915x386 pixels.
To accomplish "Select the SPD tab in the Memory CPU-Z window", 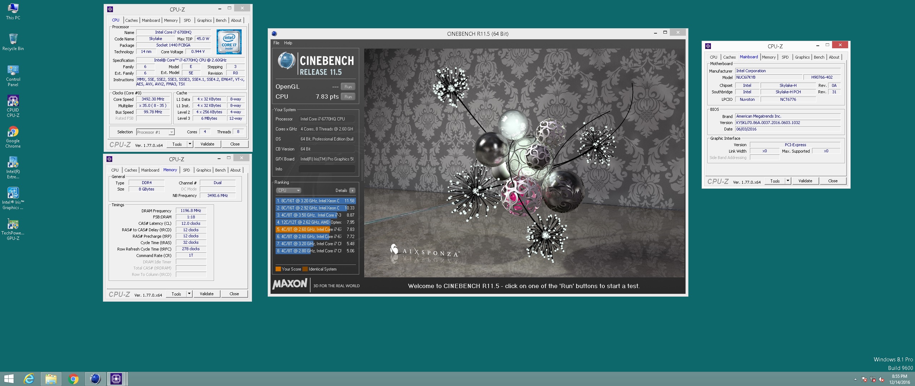I will [186, 170].
